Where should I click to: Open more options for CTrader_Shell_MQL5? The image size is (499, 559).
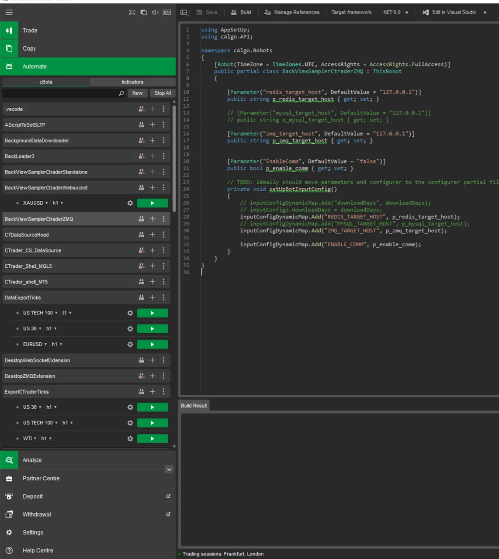tap(163, 266)
